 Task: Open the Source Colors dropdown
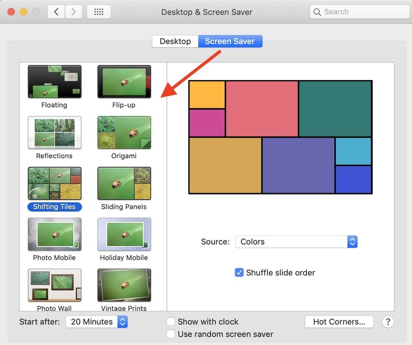(296, 241)
